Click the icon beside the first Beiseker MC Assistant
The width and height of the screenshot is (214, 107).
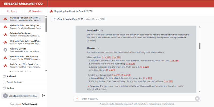click(5, 35)
